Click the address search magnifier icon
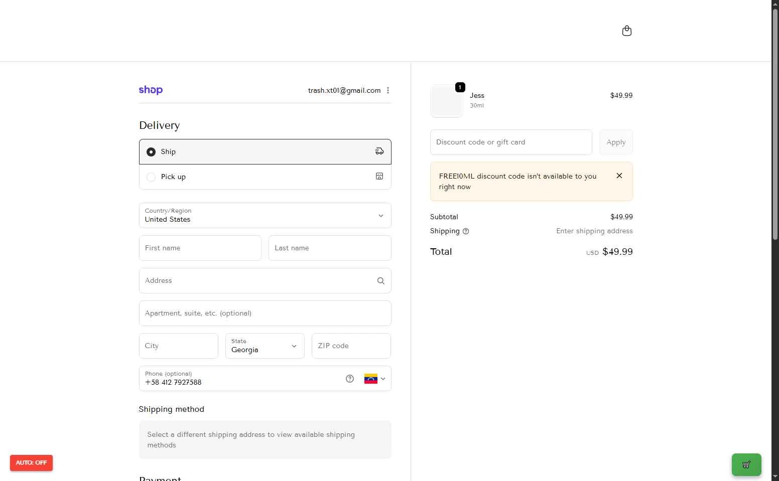Screen dimensions: 779x481 tap(381, 281)
